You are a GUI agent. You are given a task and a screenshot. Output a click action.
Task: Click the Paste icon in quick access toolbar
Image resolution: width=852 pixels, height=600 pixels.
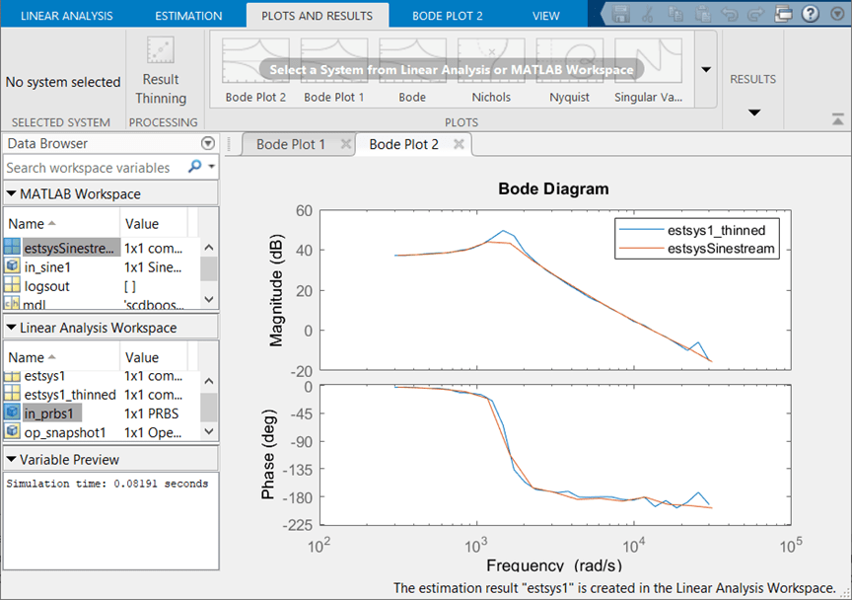tap(702, 14)
